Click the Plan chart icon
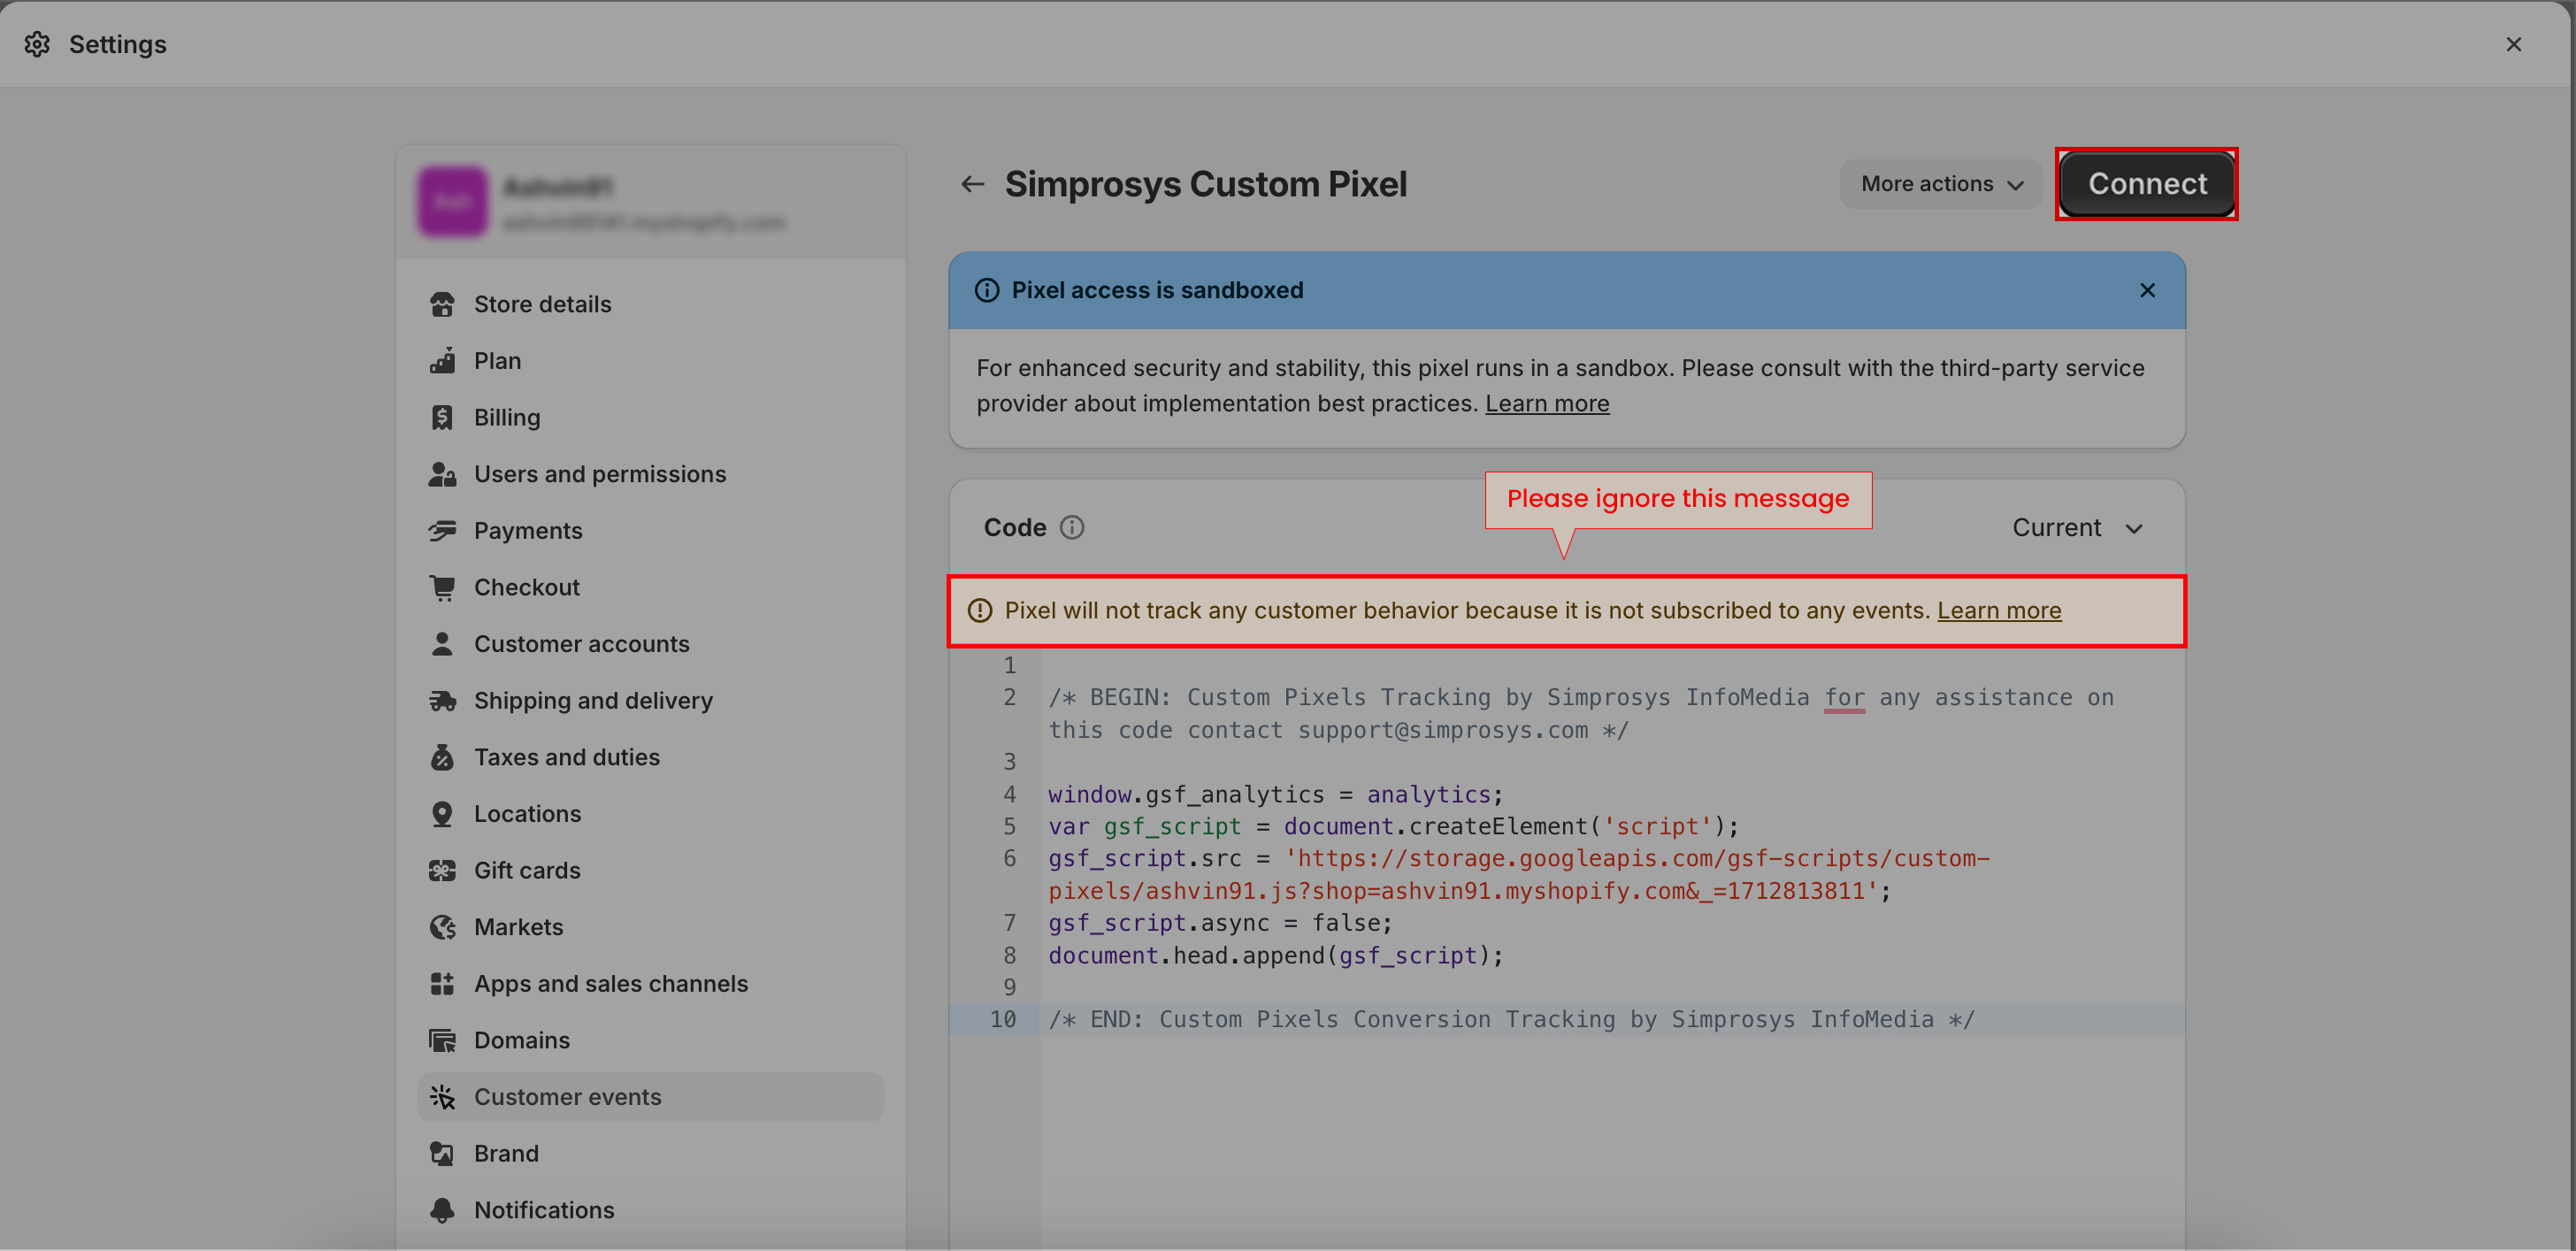The height and width of the screenshot is (1251, 2576). [442, 360]
